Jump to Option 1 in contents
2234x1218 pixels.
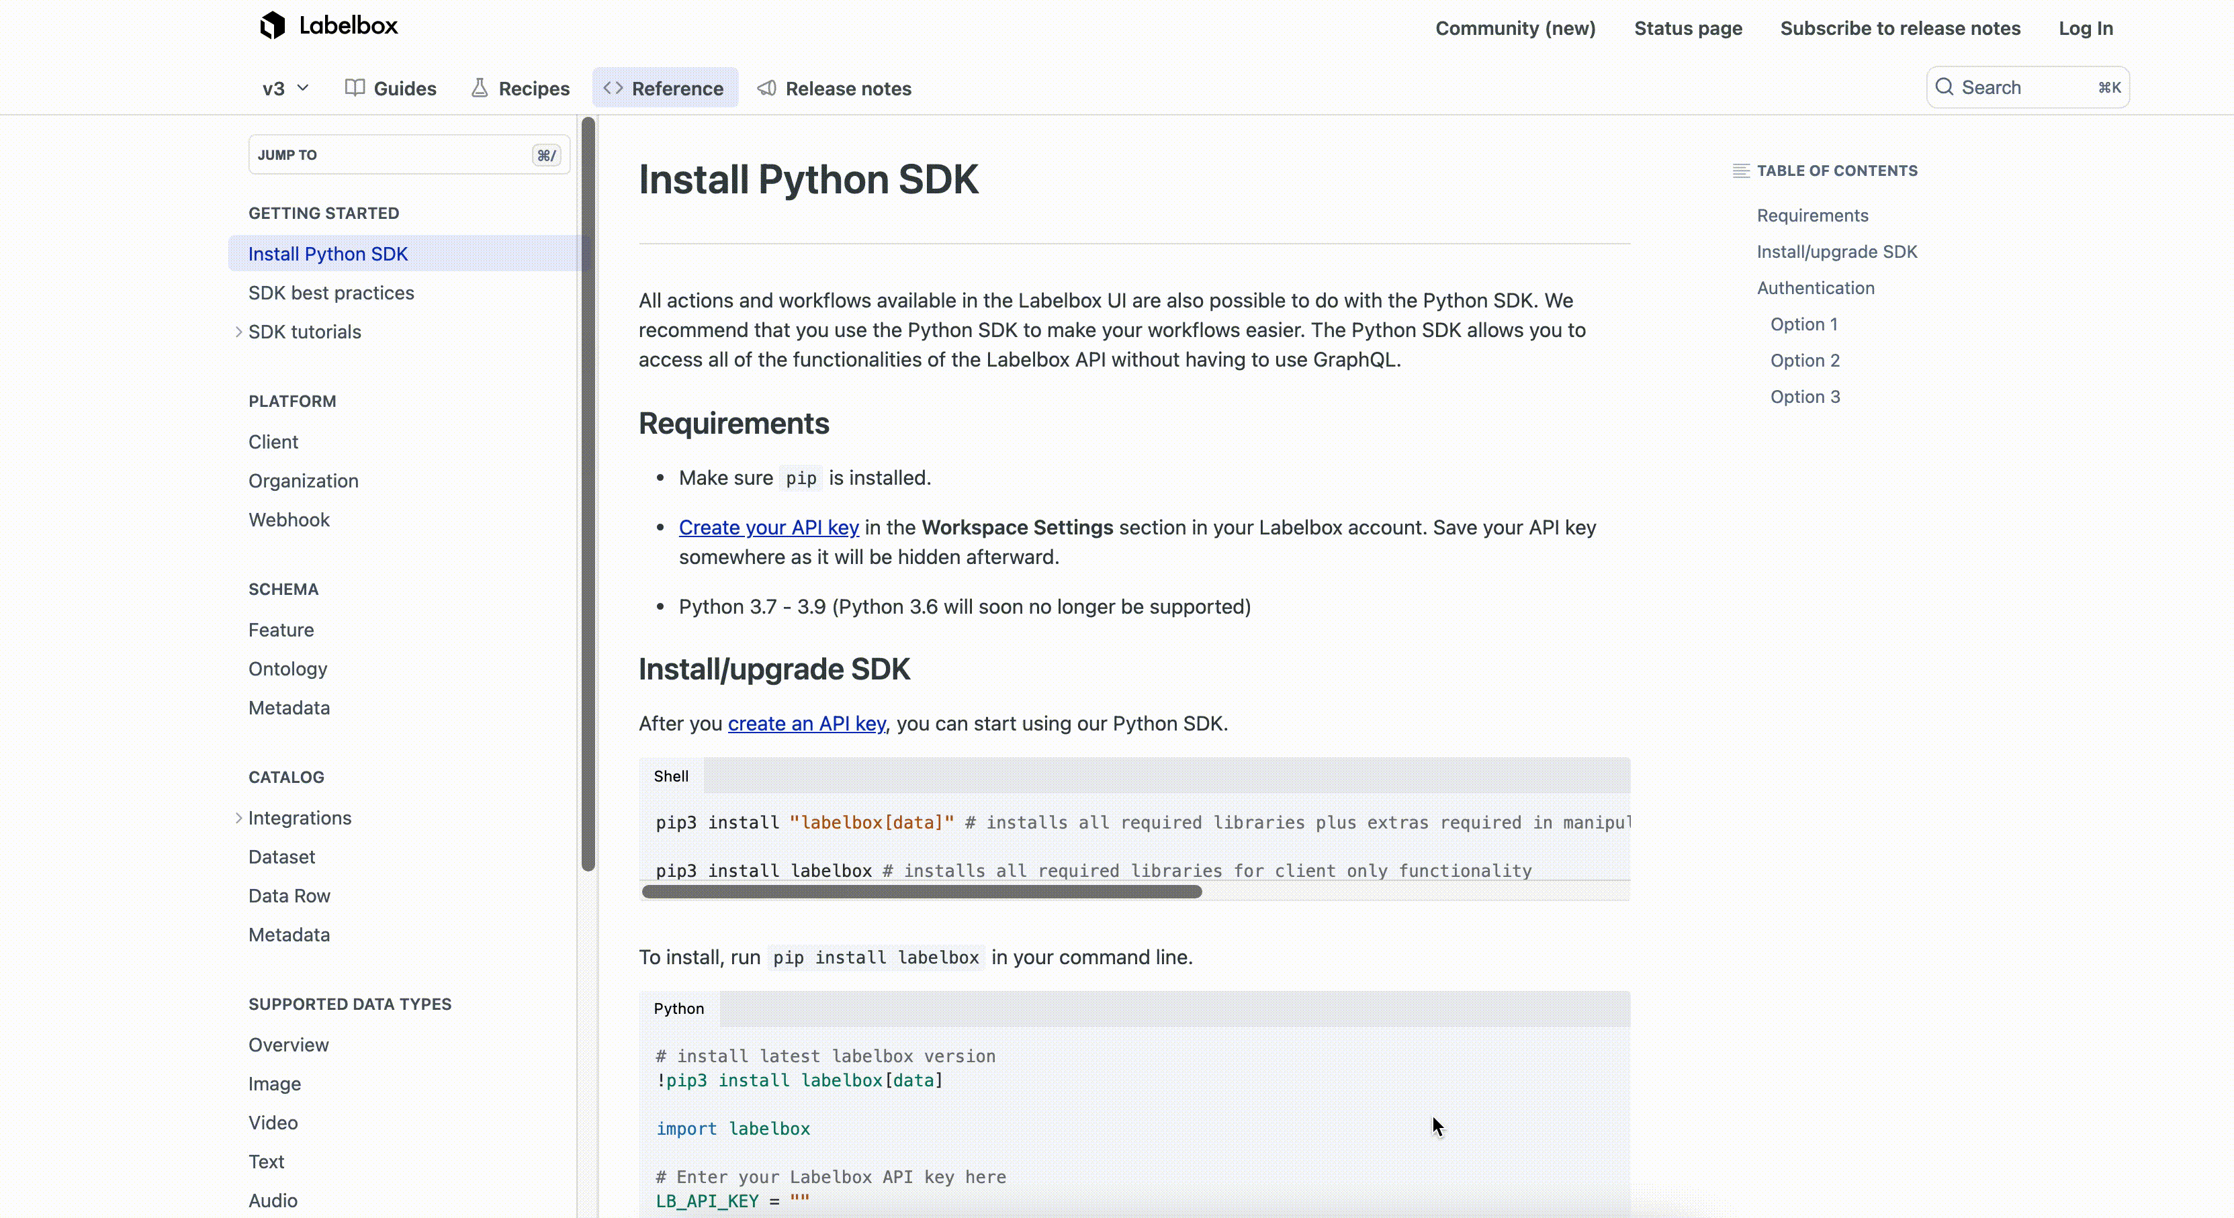[1804, 324]
